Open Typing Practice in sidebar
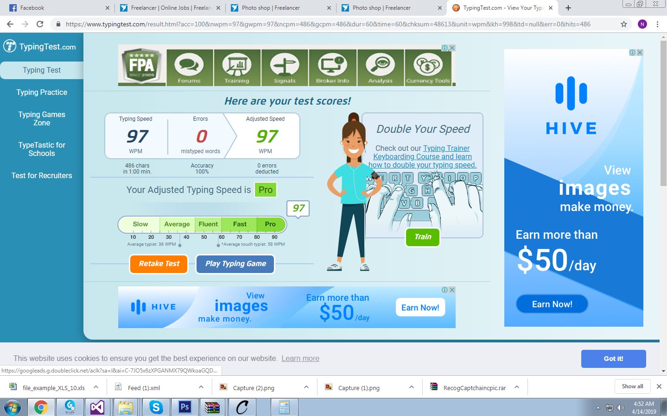The width and height of the screenshot is (667, 416). (42, 92)
